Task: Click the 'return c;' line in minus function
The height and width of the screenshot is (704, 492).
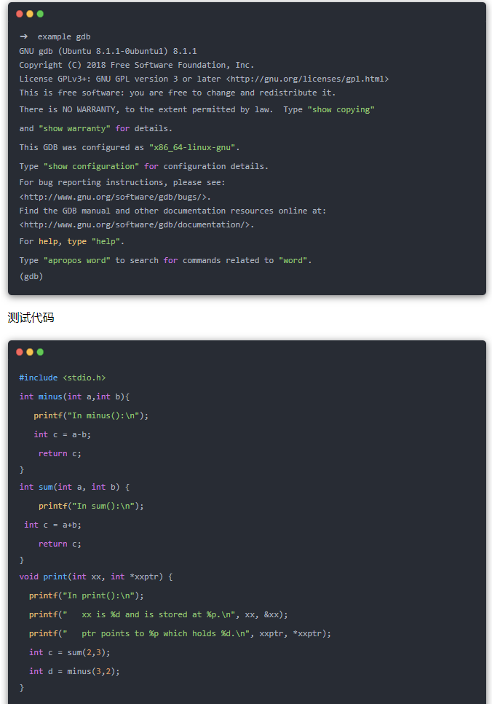Action: click(x=60, y=453)
